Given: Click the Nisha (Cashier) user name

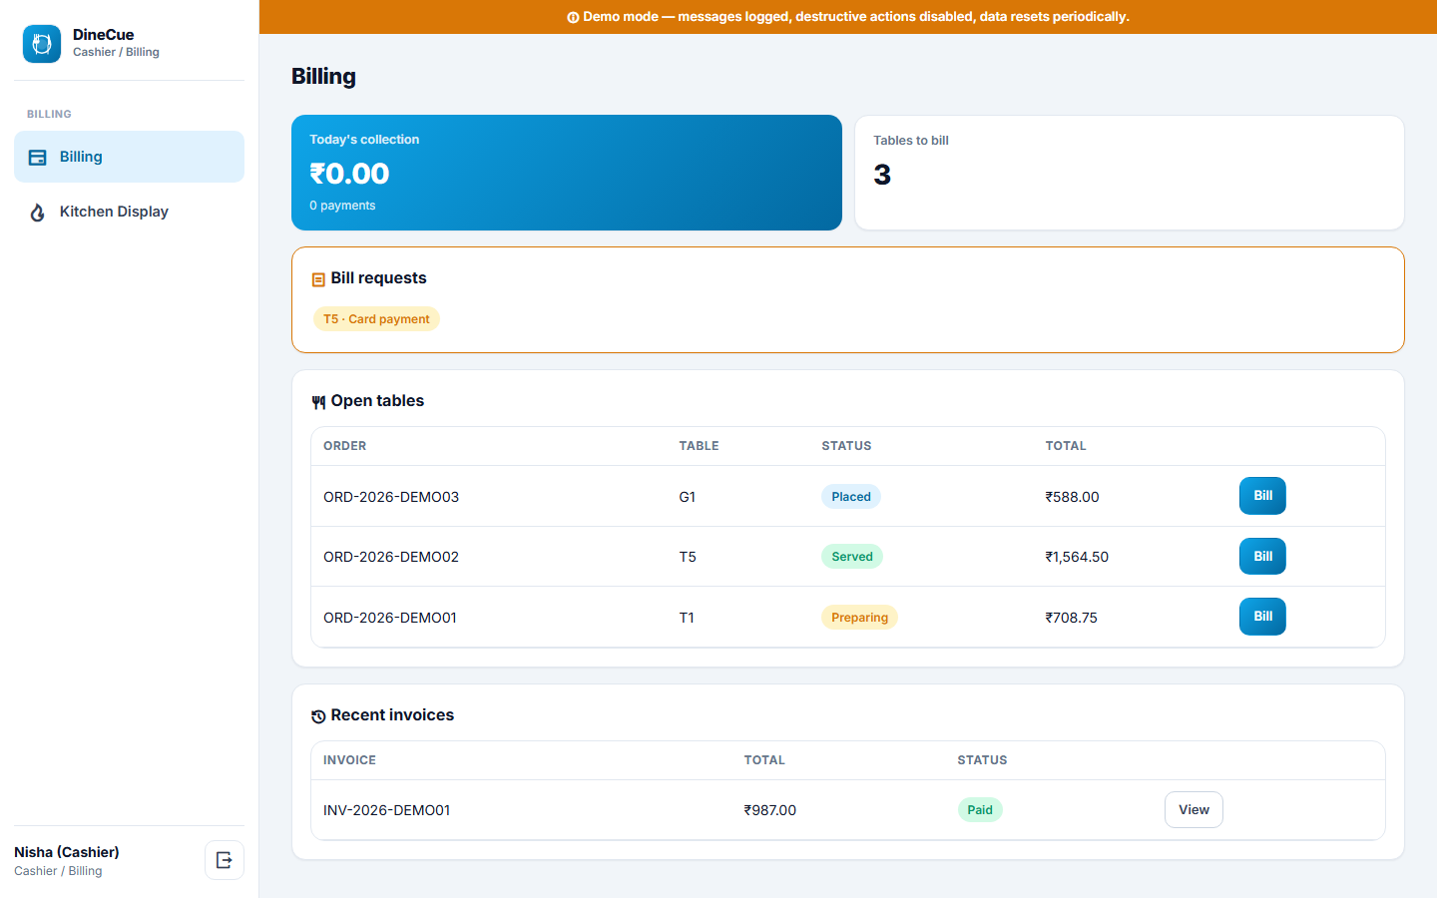Looking at the screenshot, I should [x=67, y=852].
